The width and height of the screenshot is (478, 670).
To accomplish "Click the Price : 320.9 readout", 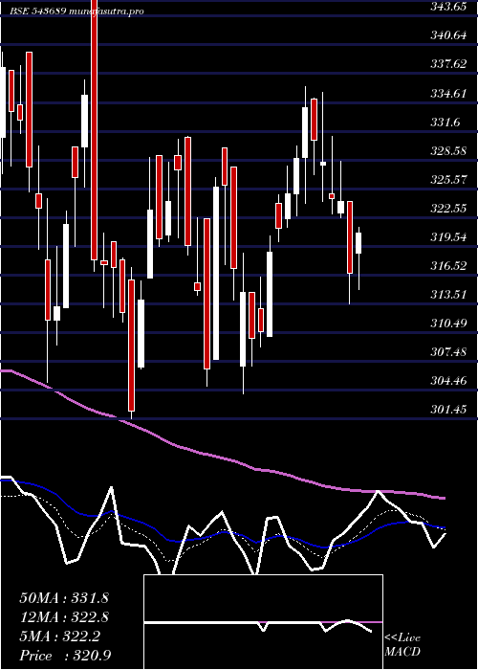I will pos(66,656).
